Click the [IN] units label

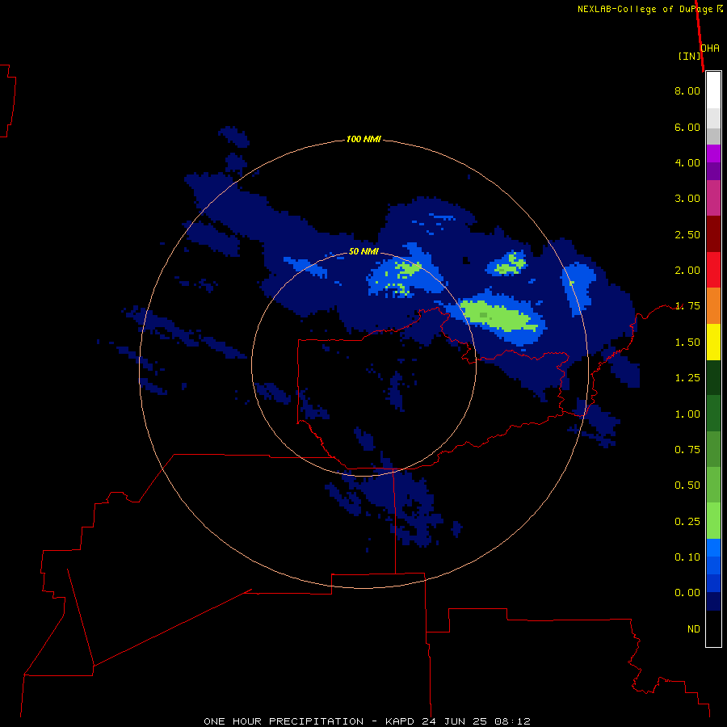click(x=689, y=56)
